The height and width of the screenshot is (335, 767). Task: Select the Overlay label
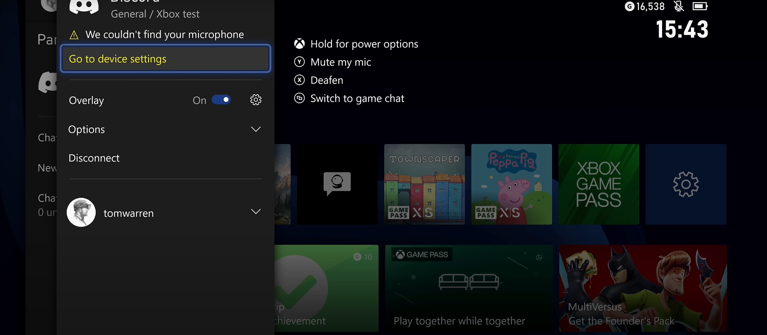coord(86,100)
